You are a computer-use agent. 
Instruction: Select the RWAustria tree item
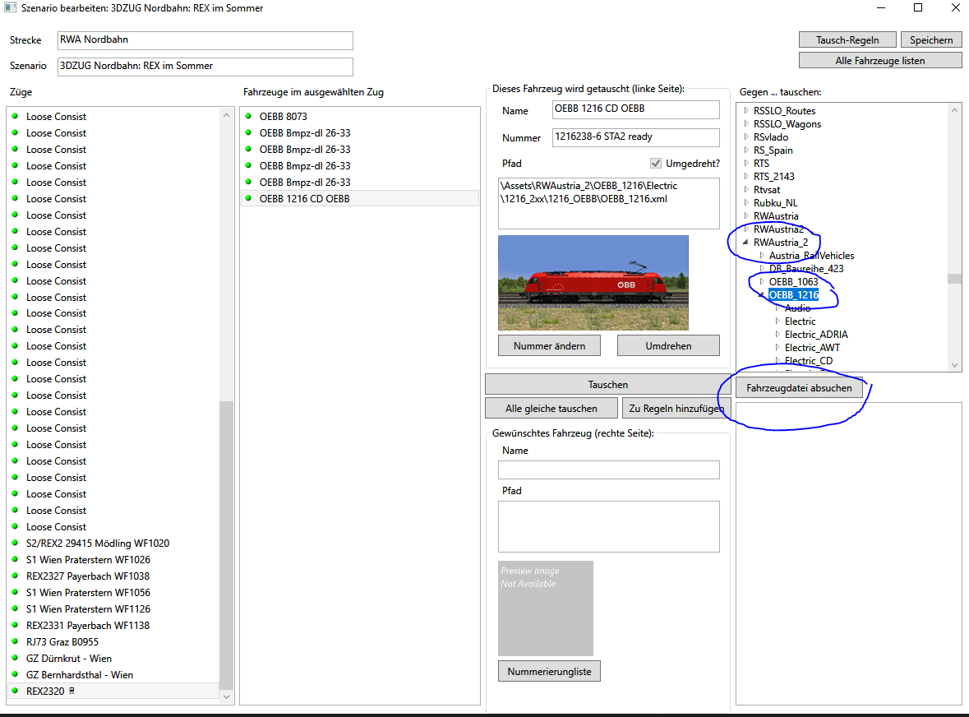click(x=776, y=215)
